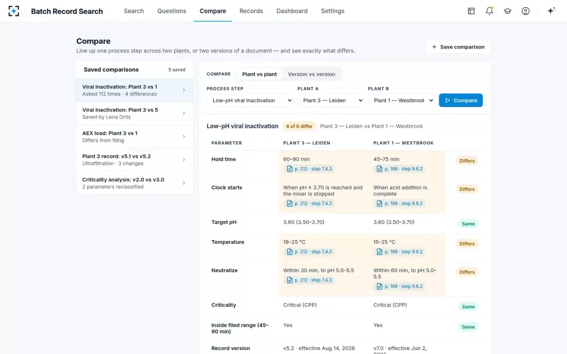The image size is (567, 354).
Task: Open the notifications bell
Action: 489,11
